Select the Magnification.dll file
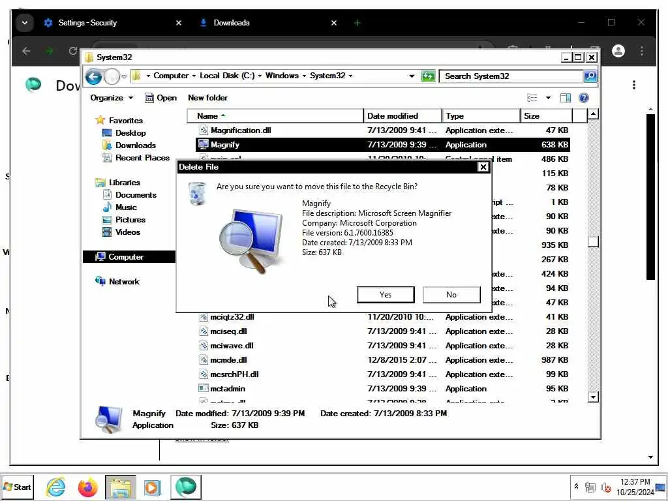 click(382, 130)
